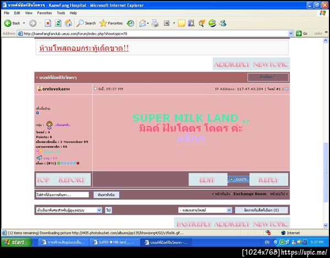Click the Messenger people toolbar icon
This screenshot has height=258, width=330.
223,23
